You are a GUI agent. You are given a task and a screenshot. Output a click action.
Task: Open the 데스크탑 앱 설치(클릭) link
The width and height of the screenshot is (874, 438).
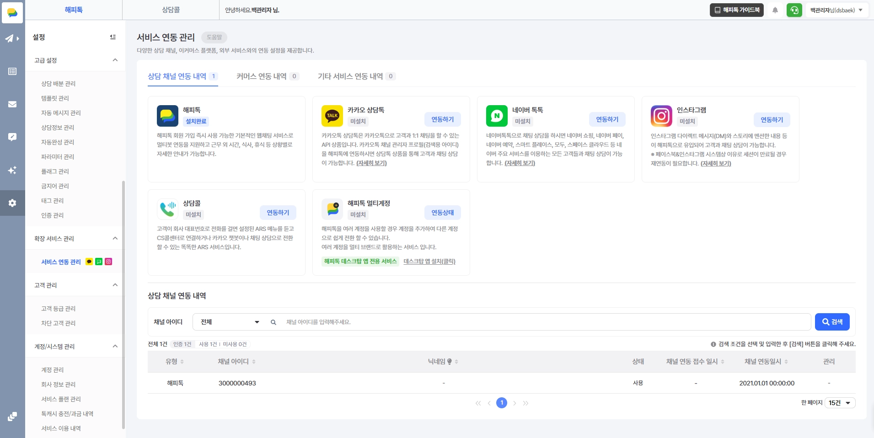pos(429,262)
